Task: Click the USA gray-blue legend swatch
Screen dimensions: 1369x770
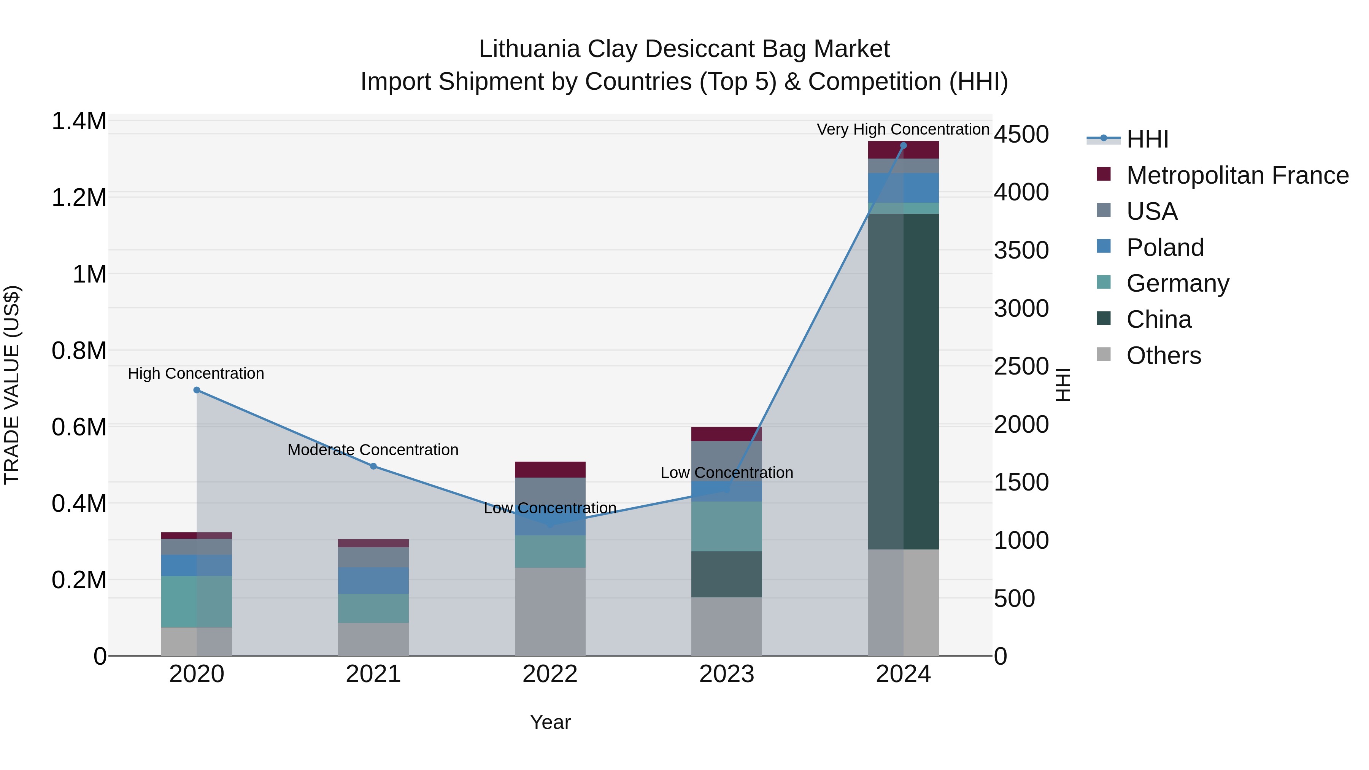Action: [x=1104, y=210]
